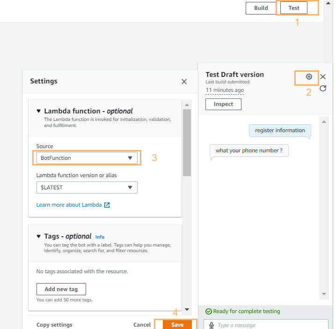336x329 pixels.
Task: Click the Type a message input field
Action: coord(266,324)
